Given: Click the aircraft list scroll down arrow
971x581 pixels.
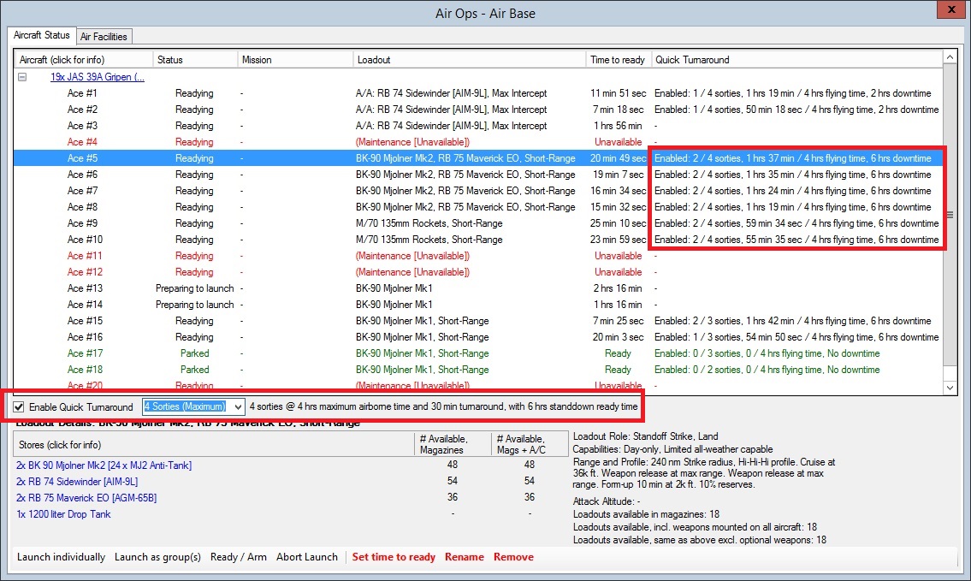Looking at the screenshot, I should click(950, 388).
